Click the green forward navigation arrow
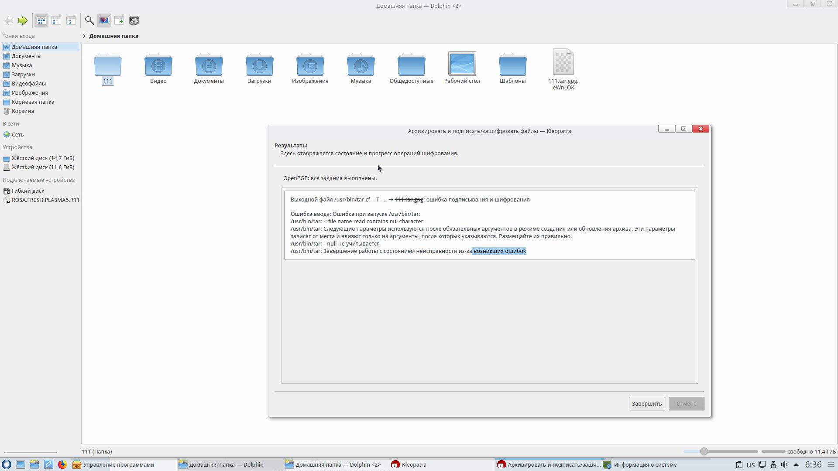The width and height of the screenshot is (838, 471). coord(23,20)
